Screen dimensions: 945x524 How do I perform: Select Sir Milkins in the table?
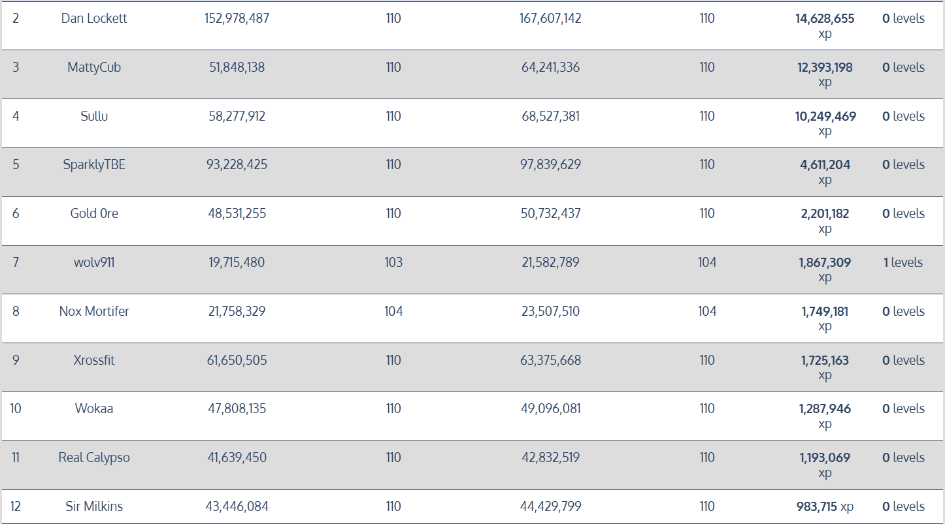94,506
